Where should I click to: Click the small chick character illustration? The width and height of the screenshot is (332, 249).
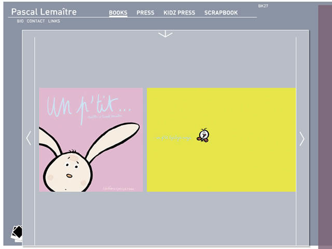coord(203,135)
